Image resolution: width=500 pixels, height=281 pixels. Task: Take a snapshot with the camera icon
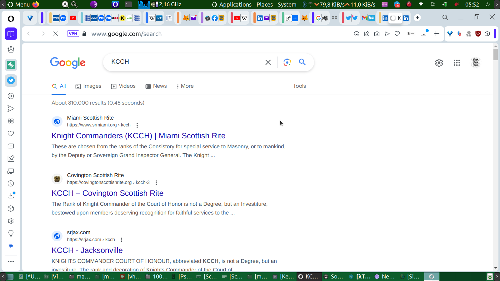[377, 34]
